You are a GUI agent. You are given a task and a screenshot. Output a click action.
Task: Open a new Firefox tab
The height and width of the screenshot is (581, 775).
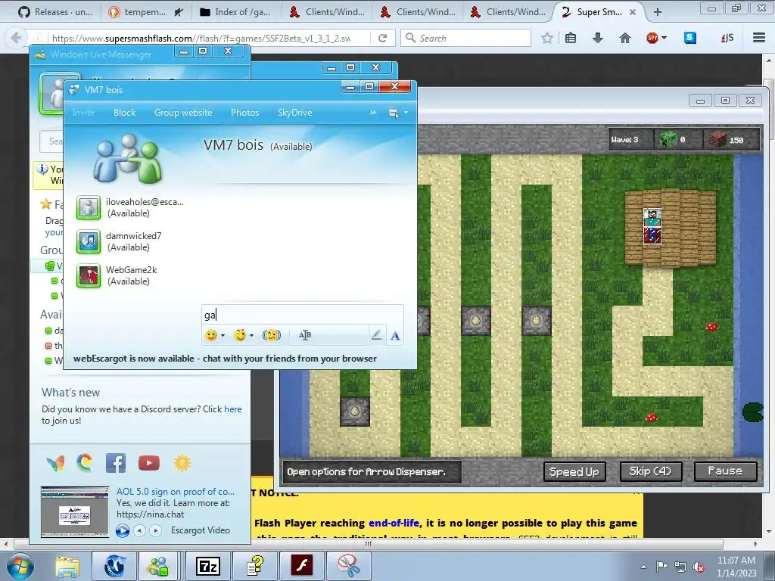tap(658, 12)
